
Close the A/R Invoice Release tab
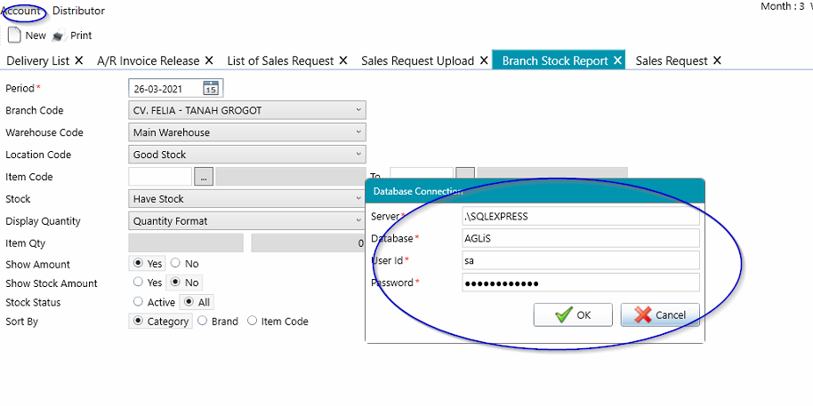[209, 60]
